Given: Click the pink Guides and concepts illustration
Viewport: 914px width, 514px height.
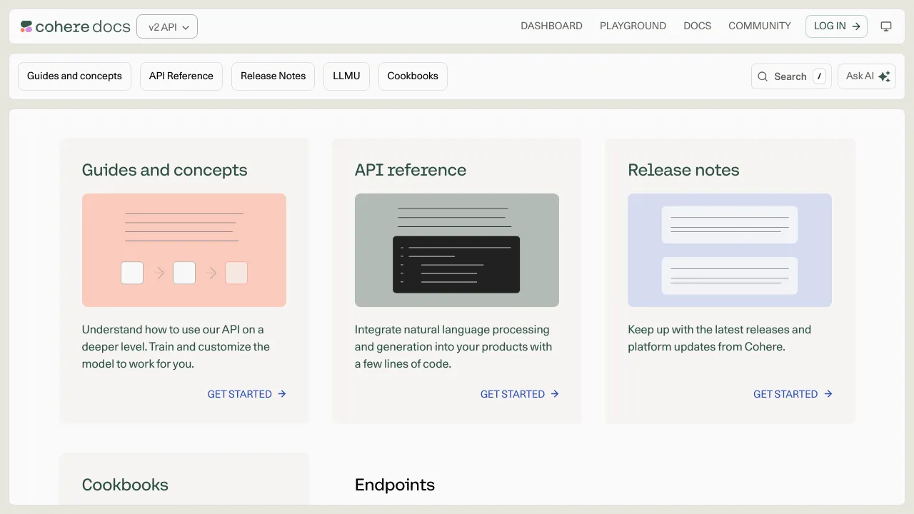Looking at the screenshot, I should (x=184, y=251).
